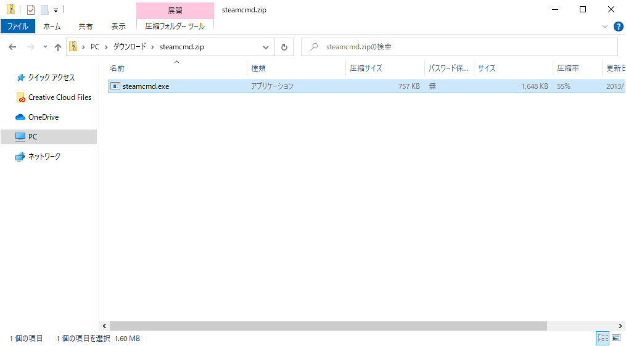Click the search magnifier icon
The width and height of the screenshot is (626, 346).
coord(314,47)
